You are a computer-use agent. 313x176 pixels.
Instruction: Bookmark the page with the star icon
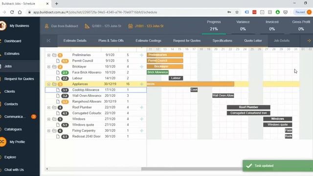click(237, 12)
